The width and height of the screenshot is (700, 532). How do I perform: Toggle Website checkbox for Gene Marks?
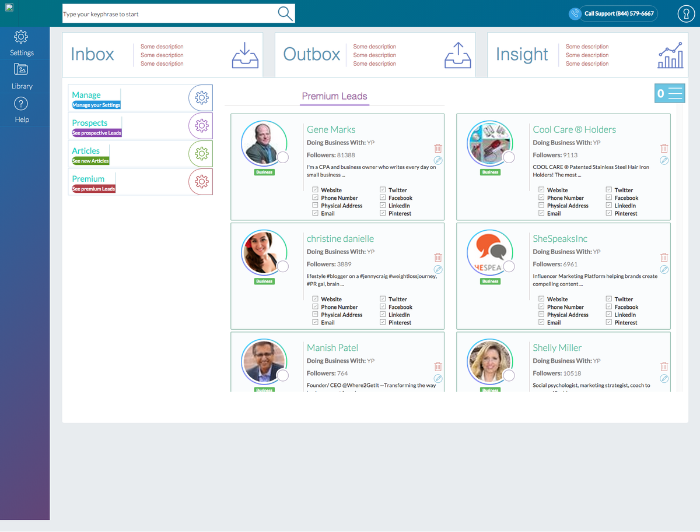coord(316,190)
